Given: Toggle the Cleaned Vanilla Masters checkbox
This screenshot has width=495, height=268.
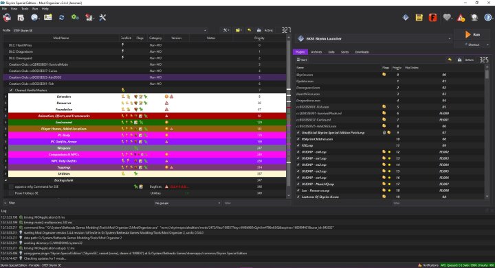Looking at the screenshot, I should click(11, 90).
